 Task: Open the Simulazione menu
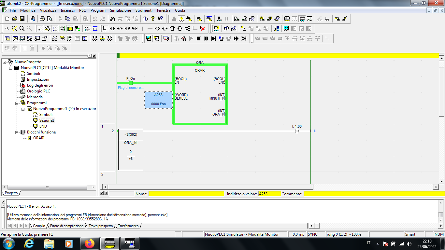(120, 10)
